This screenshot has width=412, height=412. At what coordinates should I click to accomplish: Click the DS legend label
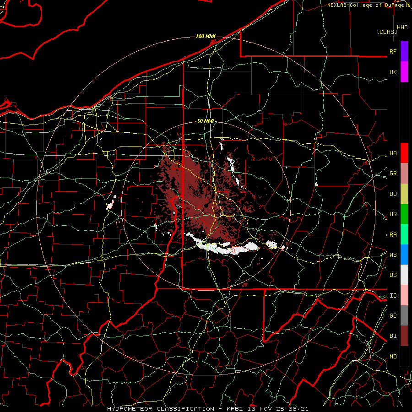point(393,275)
